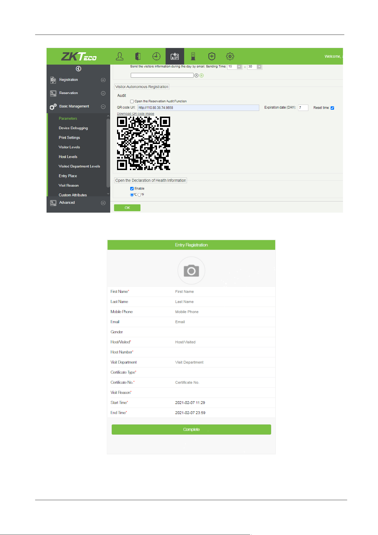Image resolution: width=378 pixels, height=535 pixels.
Task: Open Visitor Levels page
Action: [x=69, y=147]
